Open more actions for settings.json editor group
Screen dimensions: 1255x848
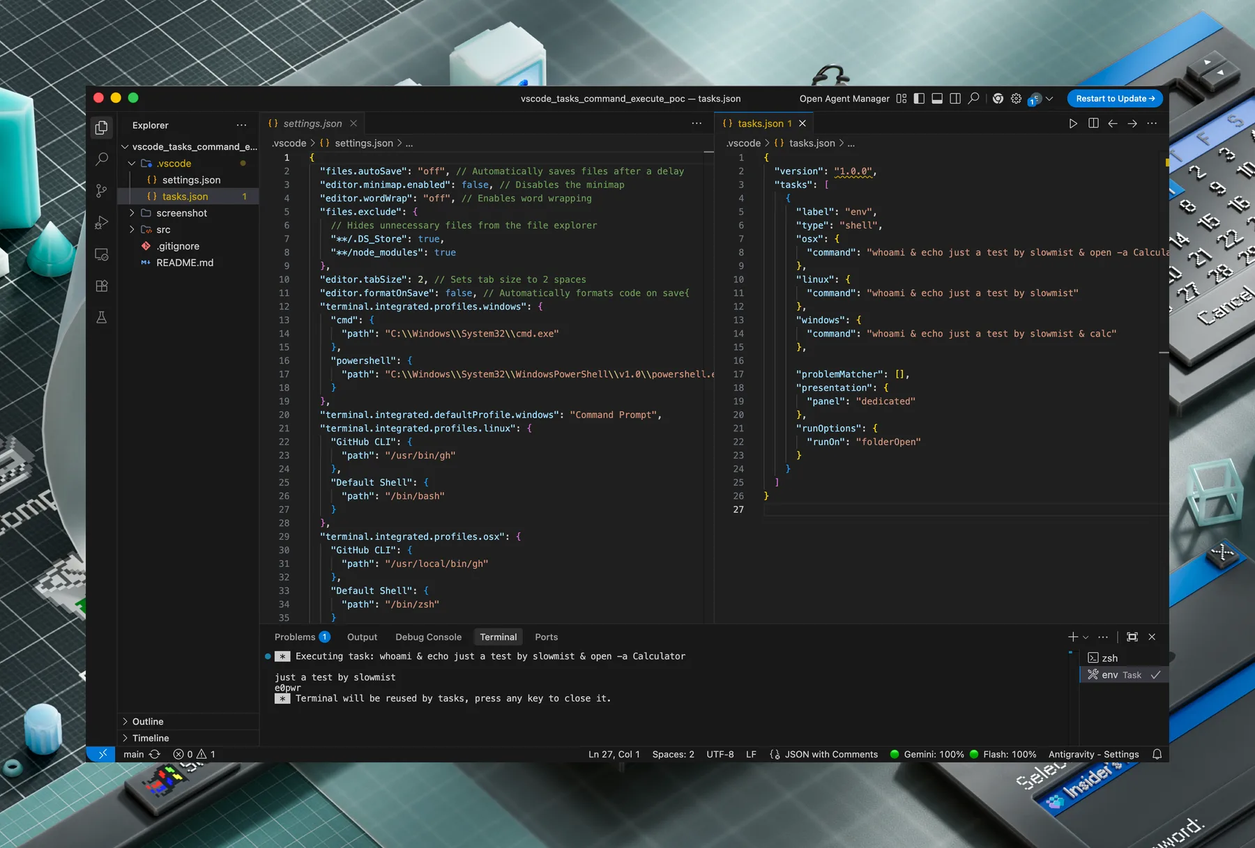(x=697, y=123)
